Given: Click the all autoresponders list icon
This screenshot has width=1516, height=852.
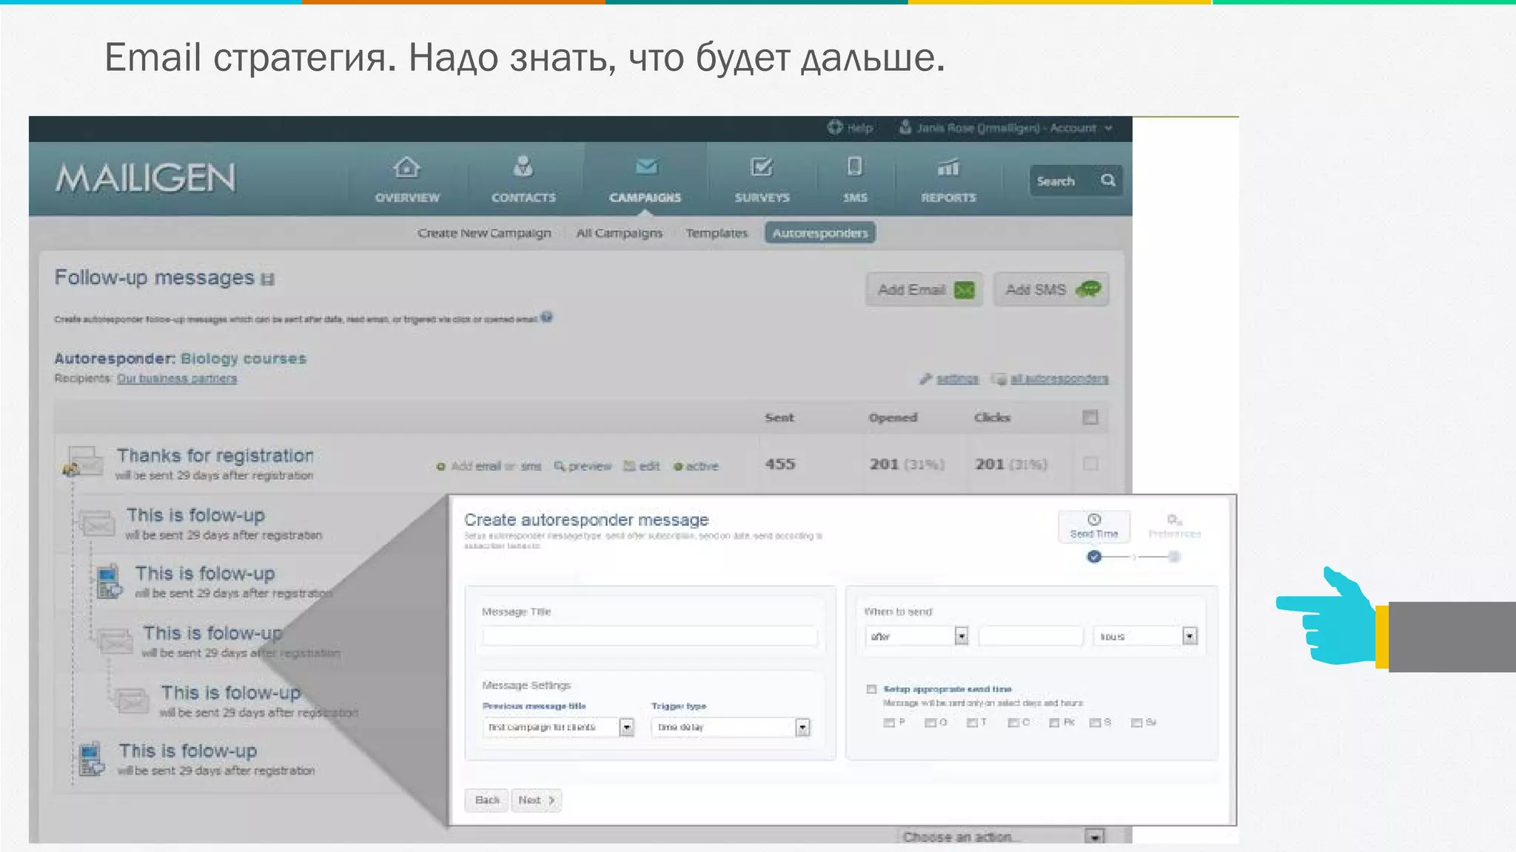Looking at the screenshot, I should pyautogui.click(x=999, y=379).
